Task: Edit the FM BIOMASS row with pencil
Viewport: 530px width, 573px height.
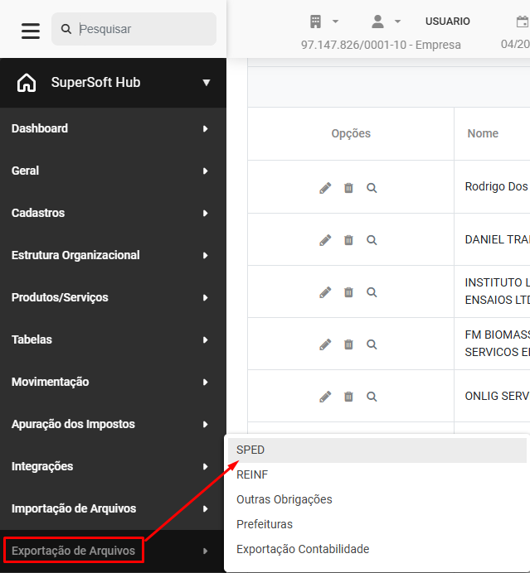Action: (x=325, y=344)
